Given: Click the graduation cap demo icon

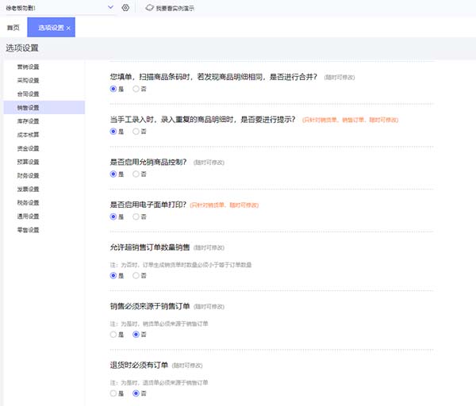Looking at the screenshot, I should (150, 8).
